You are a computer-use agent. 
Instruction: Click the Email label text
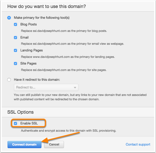[x=24, y=38]
